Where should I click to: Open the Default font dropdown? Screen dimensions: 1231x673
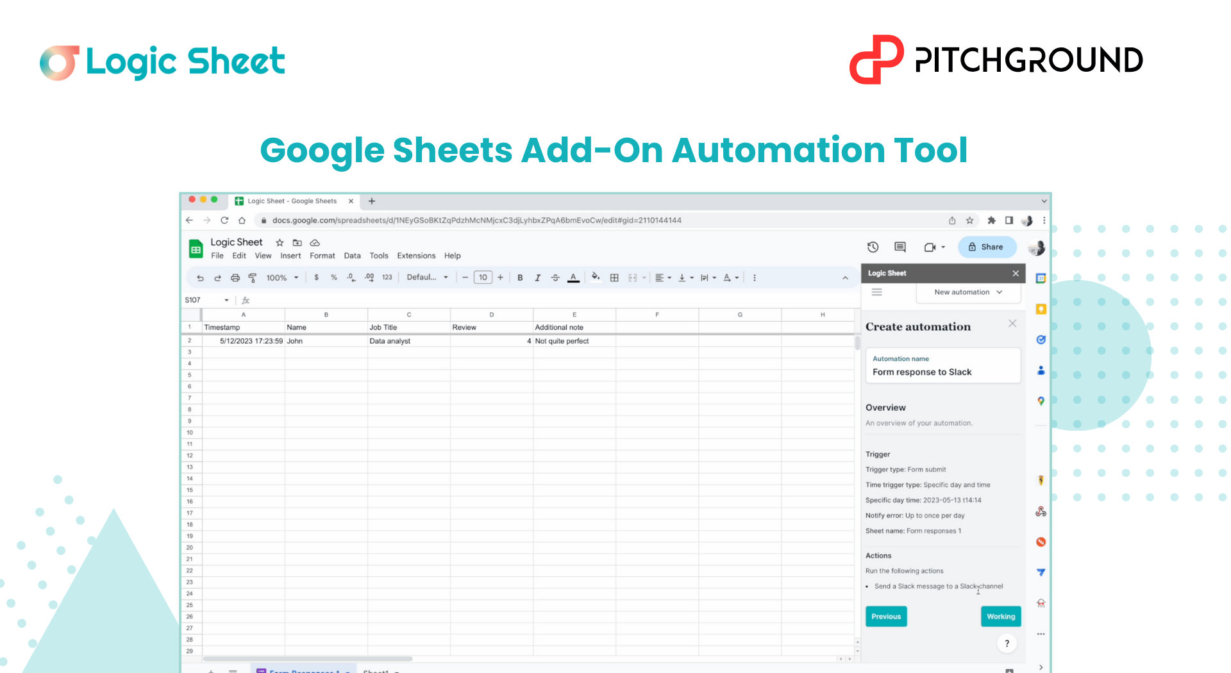tap(427, 278)
